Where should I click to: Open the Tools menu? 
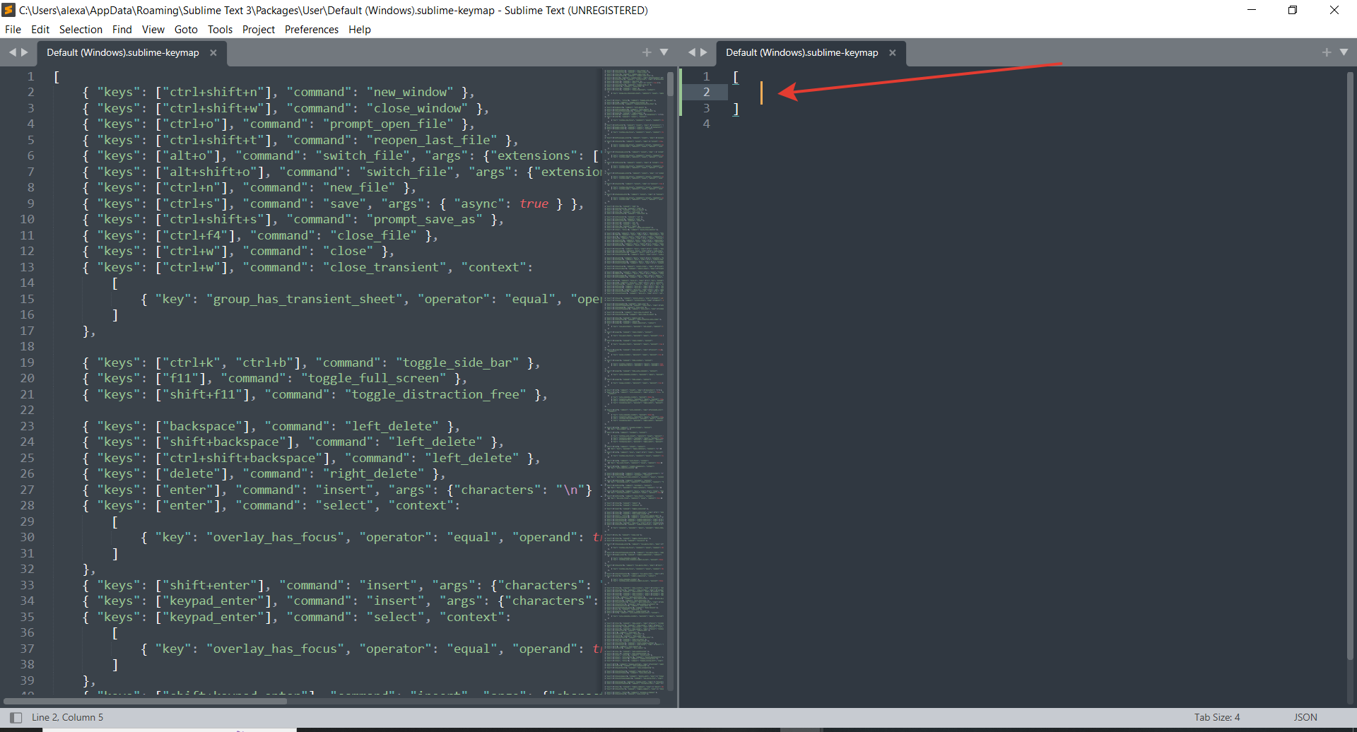click(x=220, y=29)
